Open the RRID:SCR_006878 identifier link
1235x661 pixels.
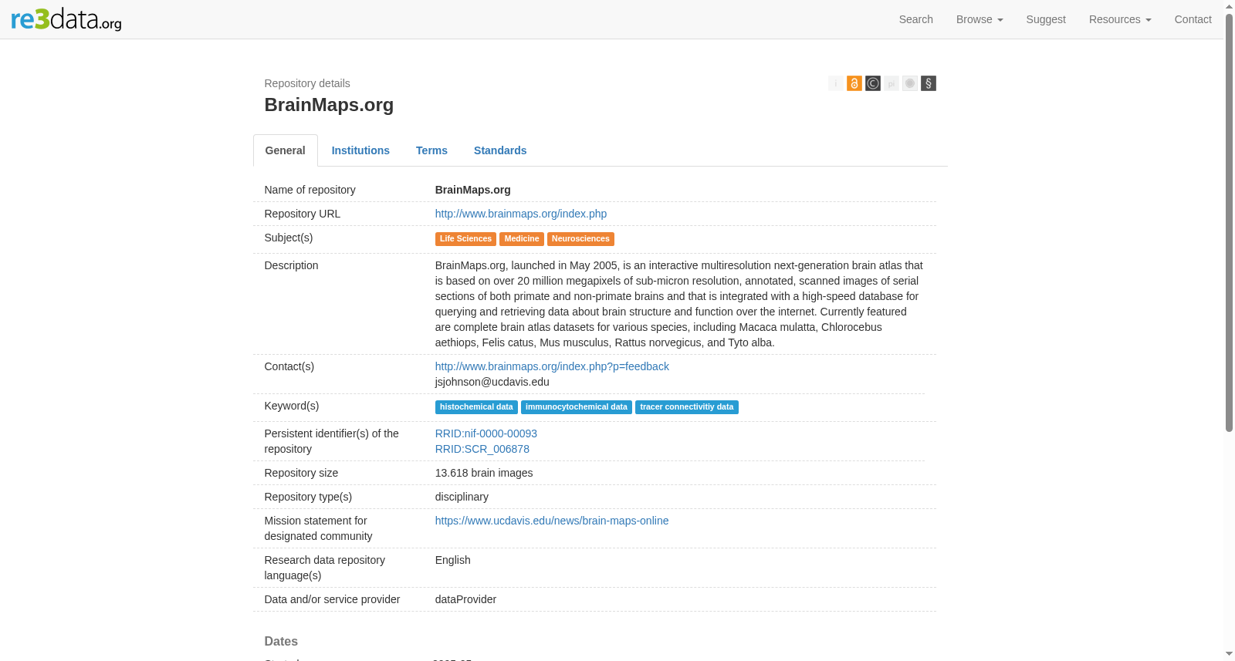click(x=482, y=449)
